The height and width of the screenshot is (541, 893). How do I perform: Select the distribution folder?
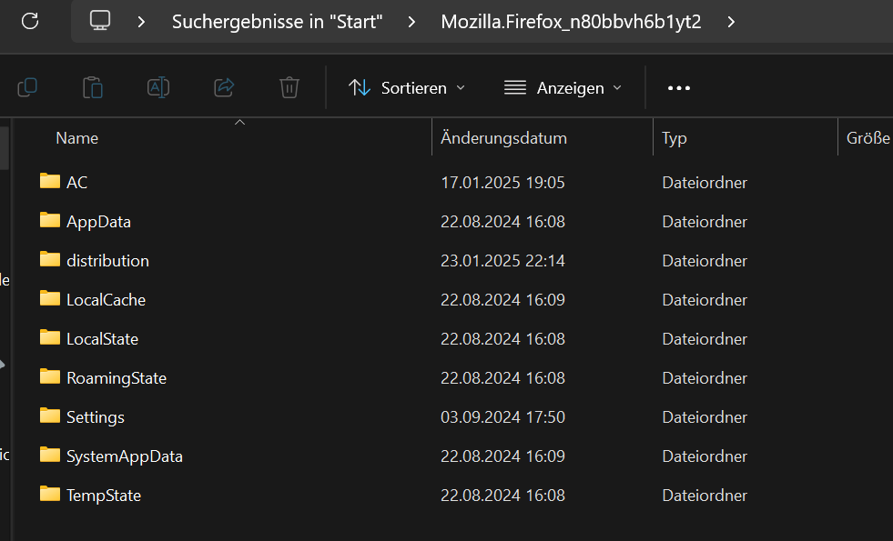pos(107,261)
